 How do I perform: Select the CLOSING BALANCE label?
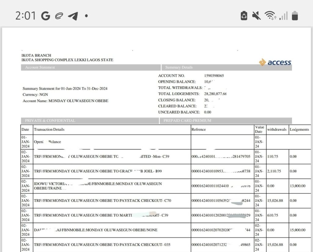pyautogui.click(x=177, y=100)
